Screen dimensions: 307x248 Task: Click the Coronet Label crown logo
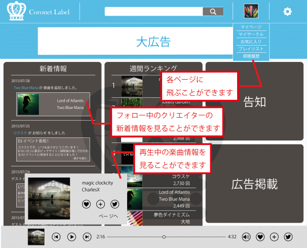[16, 11]
